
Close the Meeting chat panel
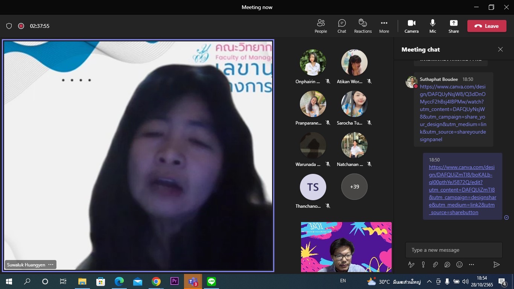(500, 49)
